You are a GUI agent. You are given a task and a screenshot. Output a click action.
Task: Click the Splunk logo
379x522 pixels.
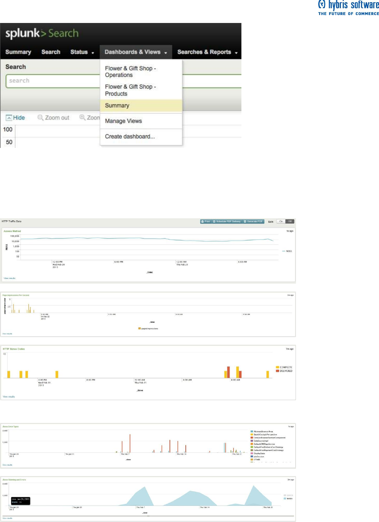click(42, 33)
